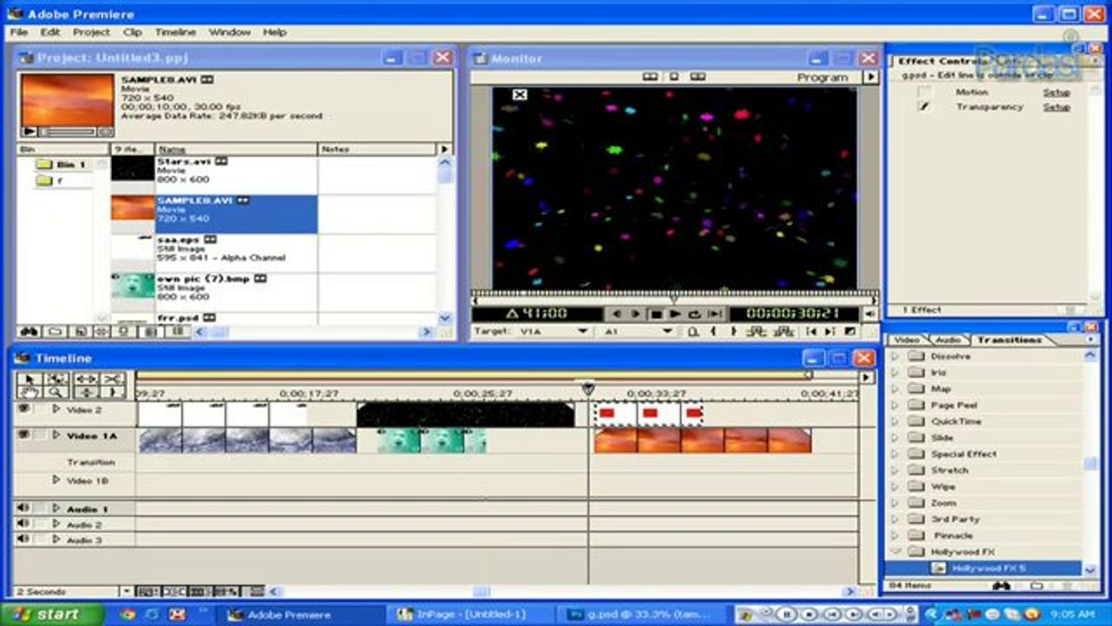Click the Lift button in Monitor
Image resolution: width=1112 pixels, height=626 pixels.
click(x=756, y=331)
